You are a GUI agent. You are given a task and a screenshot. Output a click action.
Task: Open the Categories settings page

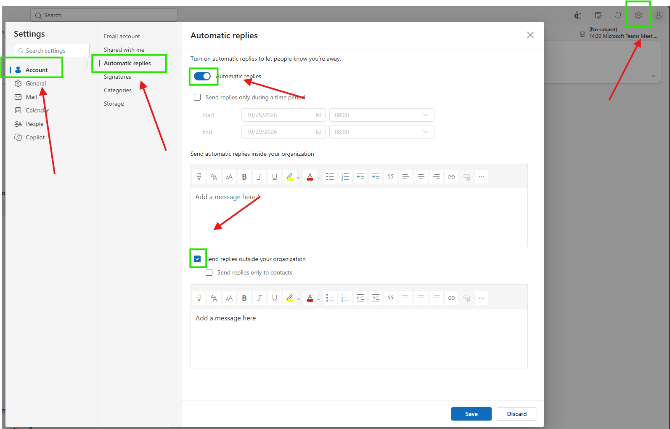[x=118, y=90]
